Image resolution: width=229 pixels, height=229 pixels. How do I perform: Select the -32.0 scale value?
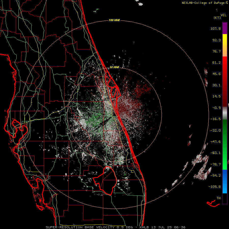pyautogui.click(x=216, y=131)
